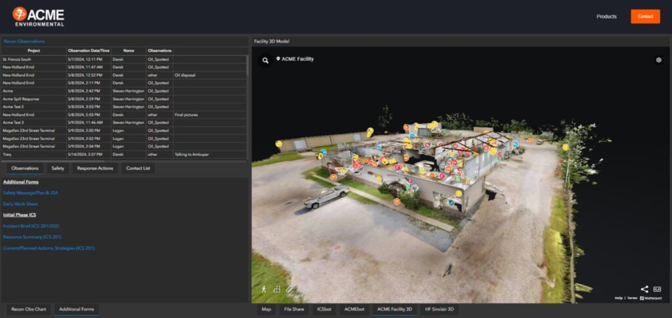The image size is (672, 318).
Task: Click the 5/8/2024, 11:47 AM cell
Action: (x=89, y=67)
